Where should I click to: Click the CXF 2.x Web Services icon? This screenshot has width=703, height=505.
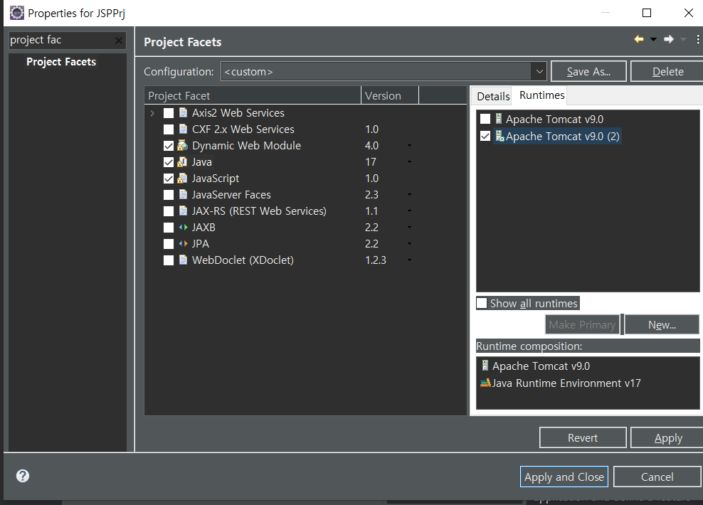[183, 129]
